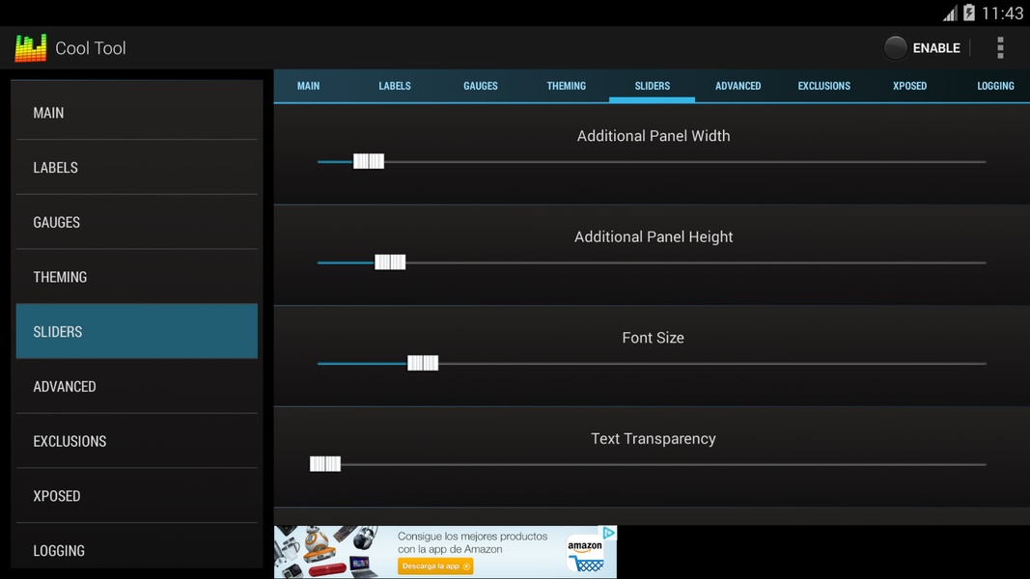Click the Additional Panel Height slider thumb
The width and height of the screenshot is (1030, 579).
[390, 262]
